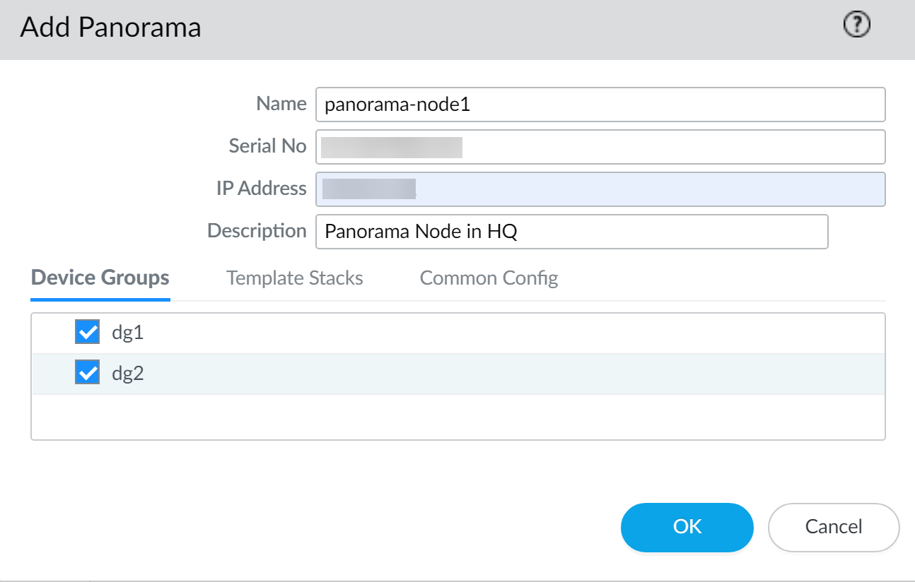The width and height of the screenshot is (915, 582).
Task: Click the Name field label
Action: point(281,104)
